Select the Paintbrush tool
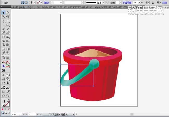The image size is (169, 117). [x=3, y=29]
